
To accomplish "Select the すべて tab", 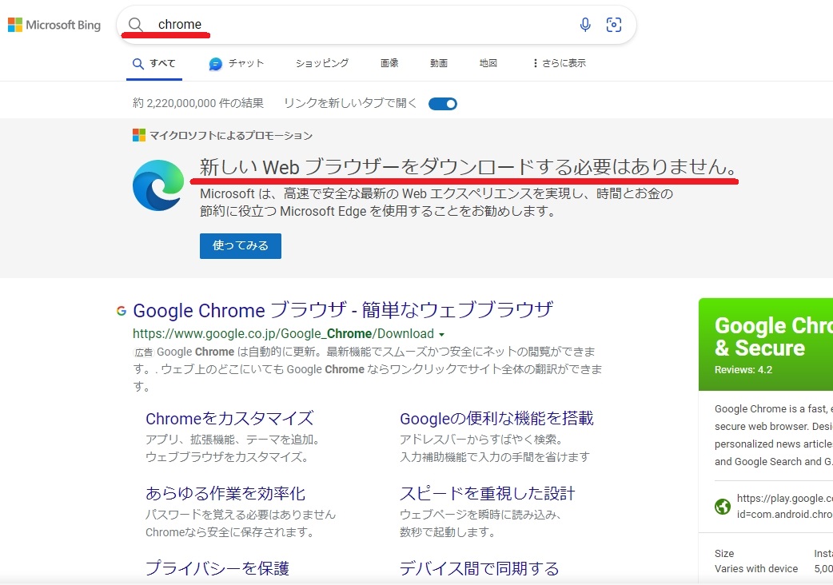I will 154,63.
